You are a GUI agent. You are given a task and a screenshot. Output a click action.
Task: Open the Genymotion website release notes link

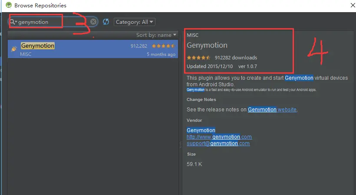(272, 110)
